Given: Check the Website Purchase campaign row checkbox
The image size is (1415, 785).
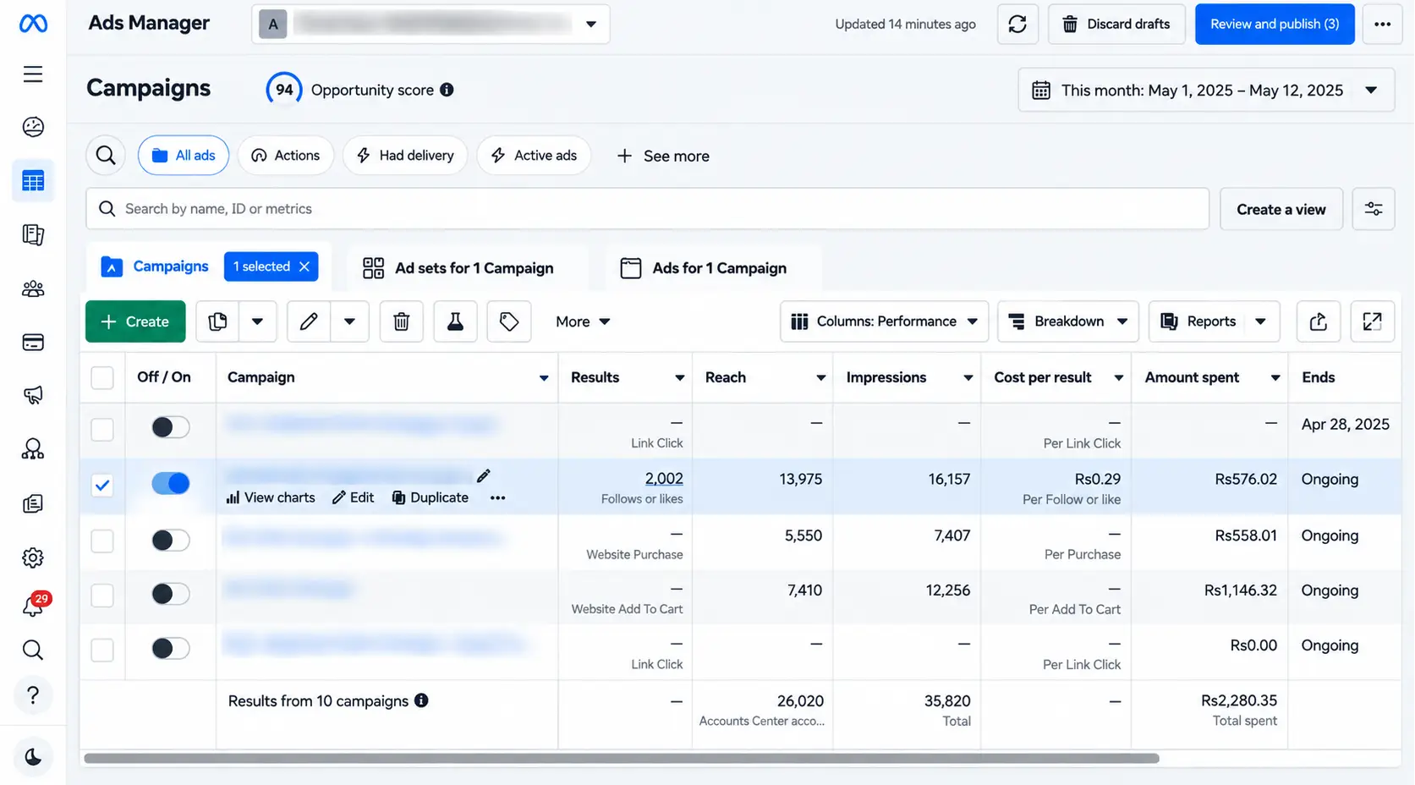Looking at the screenshot, I should (102, 541).
